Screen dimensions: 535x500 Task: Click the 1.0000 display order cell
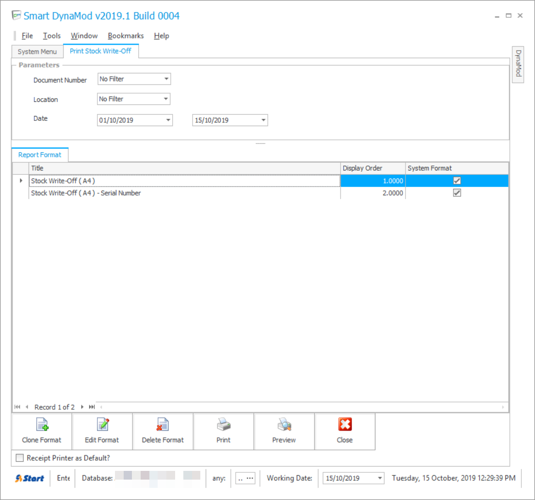[373, 181]
